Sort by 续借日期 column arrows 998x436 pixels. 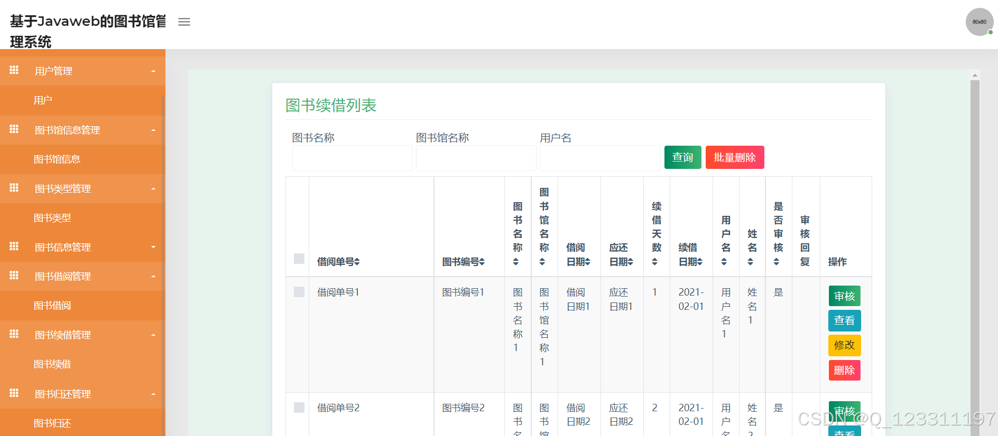click(x=699, y=262)
